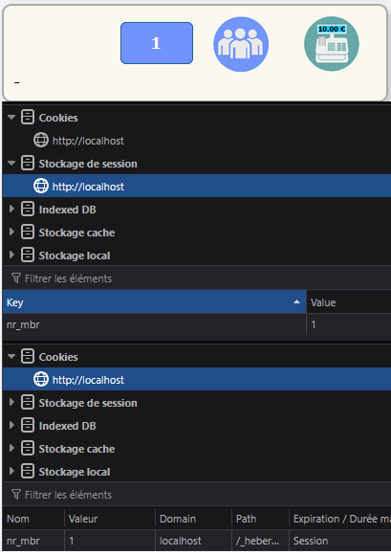The width and height of the screenshot is (391, 555).
Task: Collapse the top Cookies tree section
Action: [11, 117]
